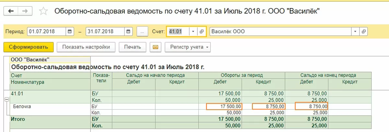This screenshot has height=132, width=389.
Task: Open the period selection ellipsis button
Action: point(142,32)
